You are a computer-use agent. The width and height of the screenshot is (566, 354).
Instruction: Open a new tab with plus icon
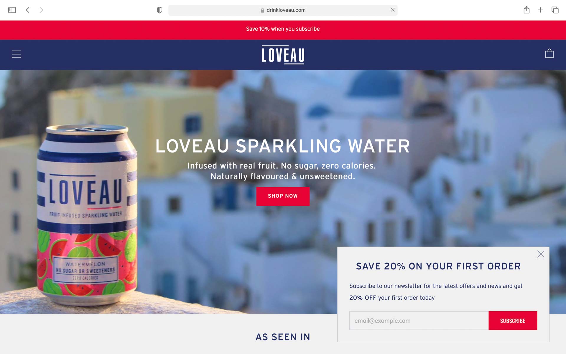pos(540,10)
